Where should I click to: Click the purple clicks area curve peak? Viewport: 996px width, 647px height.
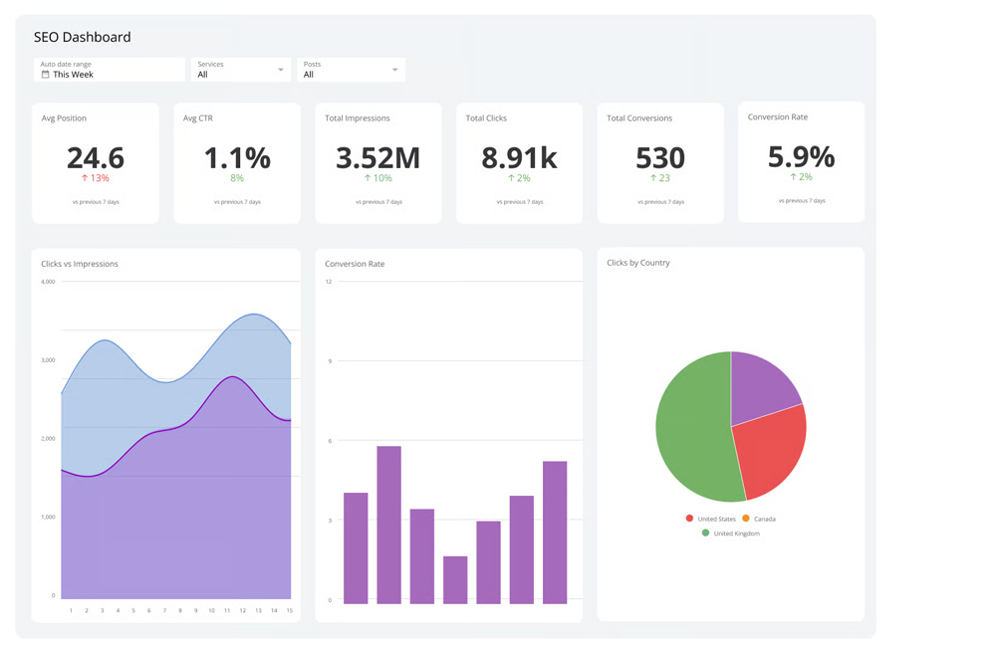(x=232, y=377)
